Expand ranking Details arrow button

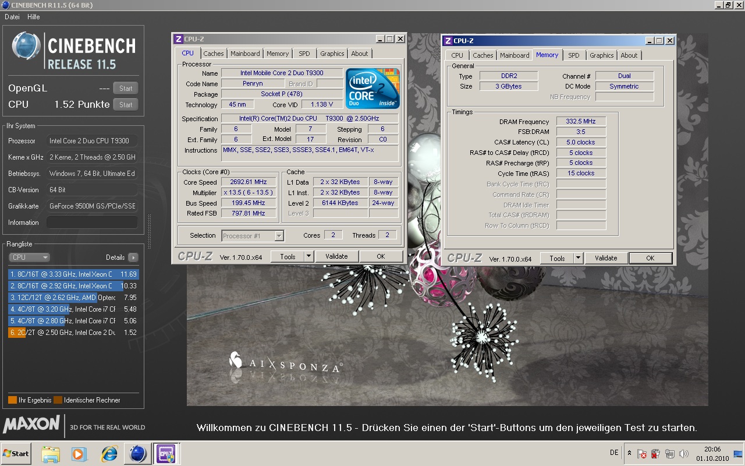point(133,257)
